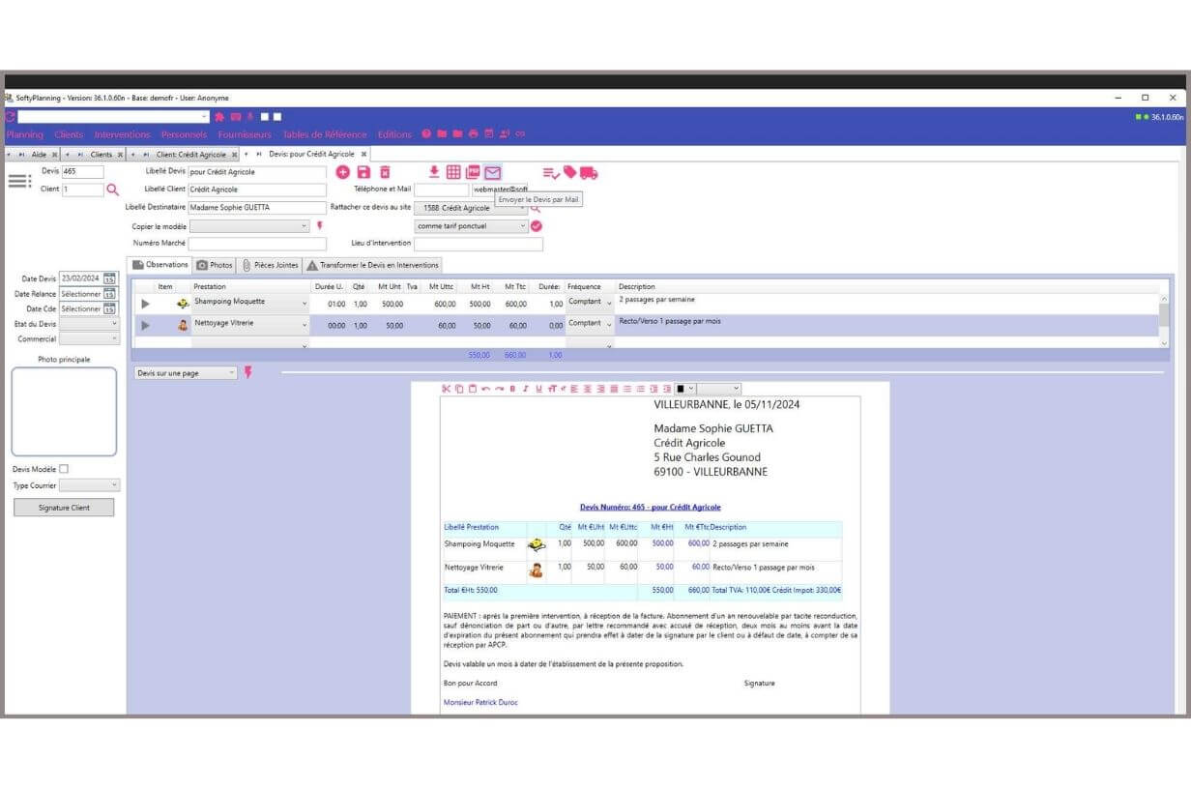This screenshot has width=1191, height=789.
Task: Open the help question mark icon in the menu bar
Action: tap(426, 134)
